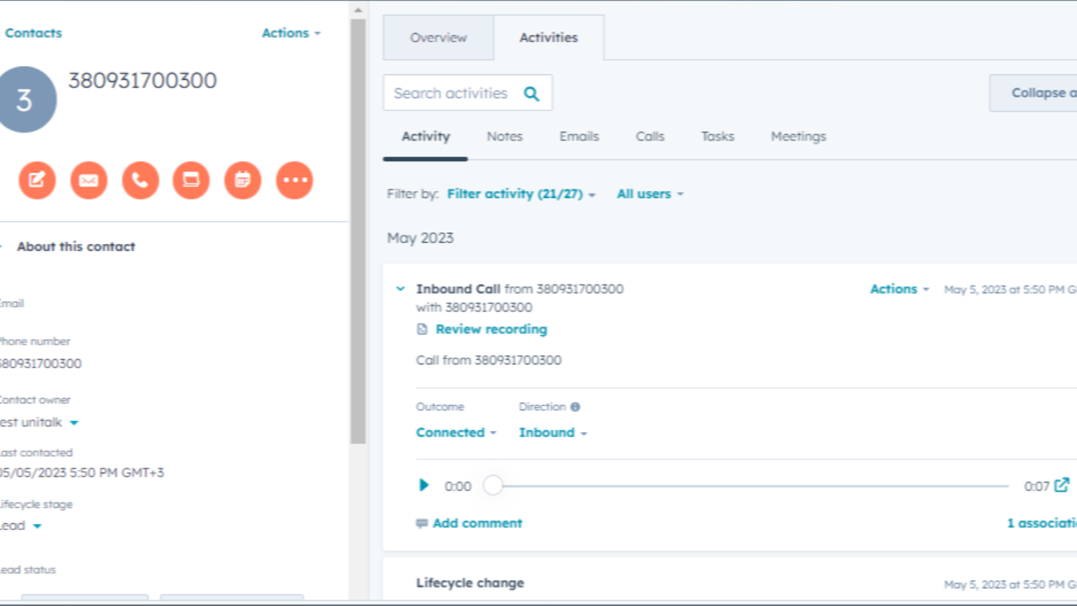Click Add comment link
The width and height of the screenshot is (1077, 606).
pos(476,523)
